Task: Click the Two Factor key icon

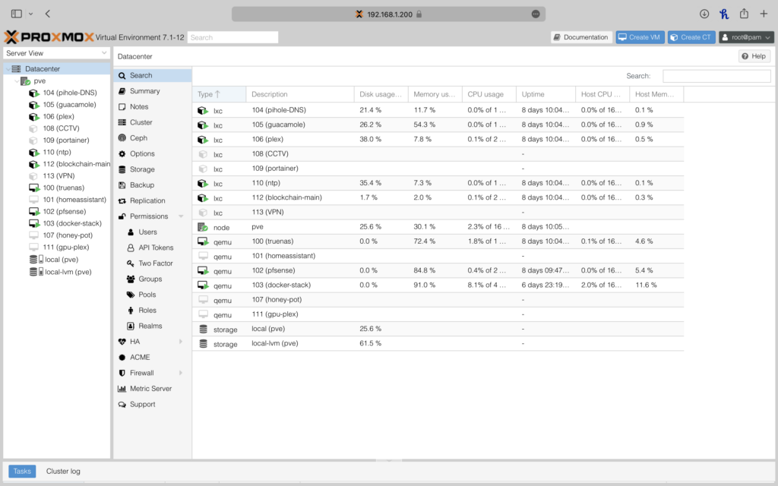Action: click(x=131, y=264)
